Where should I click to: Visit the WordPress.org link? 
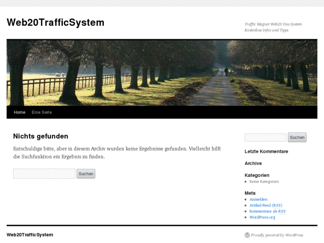pos(262,217)
